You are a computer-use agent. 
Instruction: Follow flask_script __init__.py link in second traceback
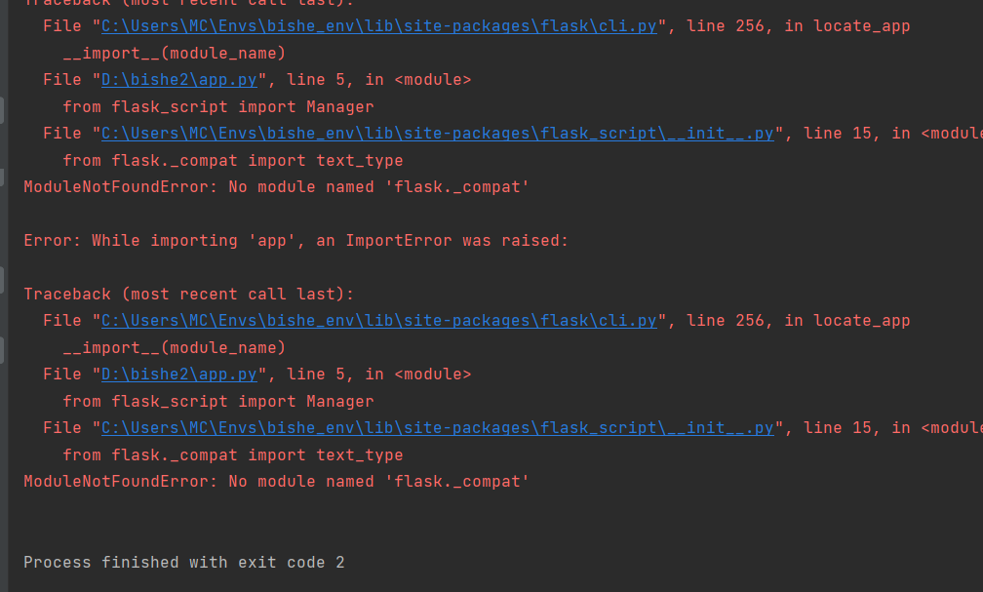tap(438, 428)
